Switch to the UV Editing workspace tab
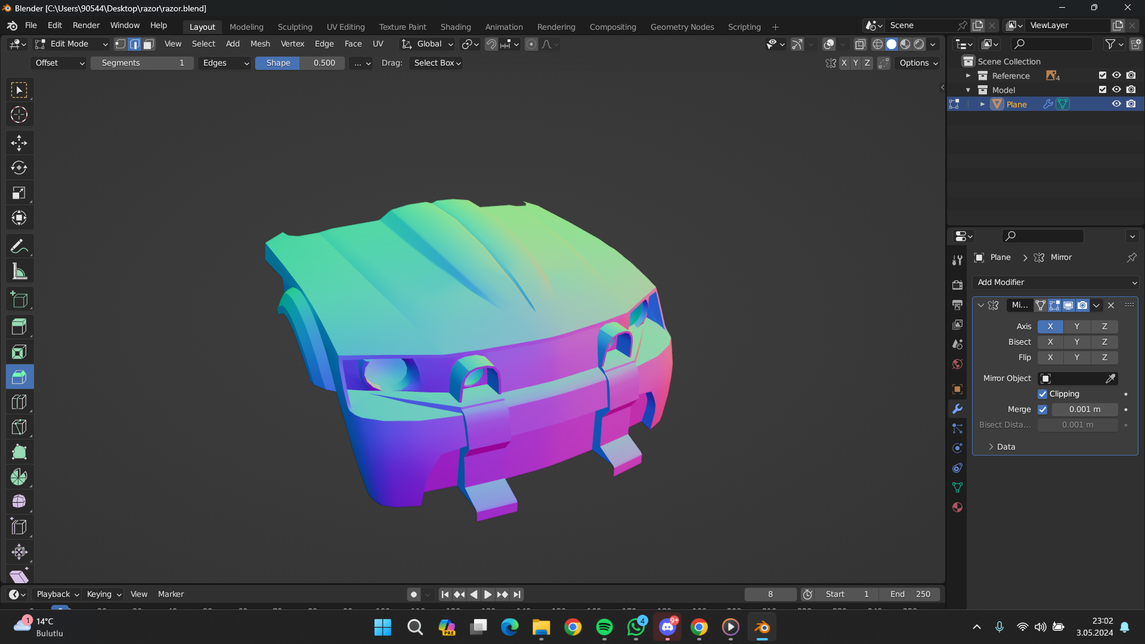Viewport: 1145px width, 644px height. [x=345, y=27]
